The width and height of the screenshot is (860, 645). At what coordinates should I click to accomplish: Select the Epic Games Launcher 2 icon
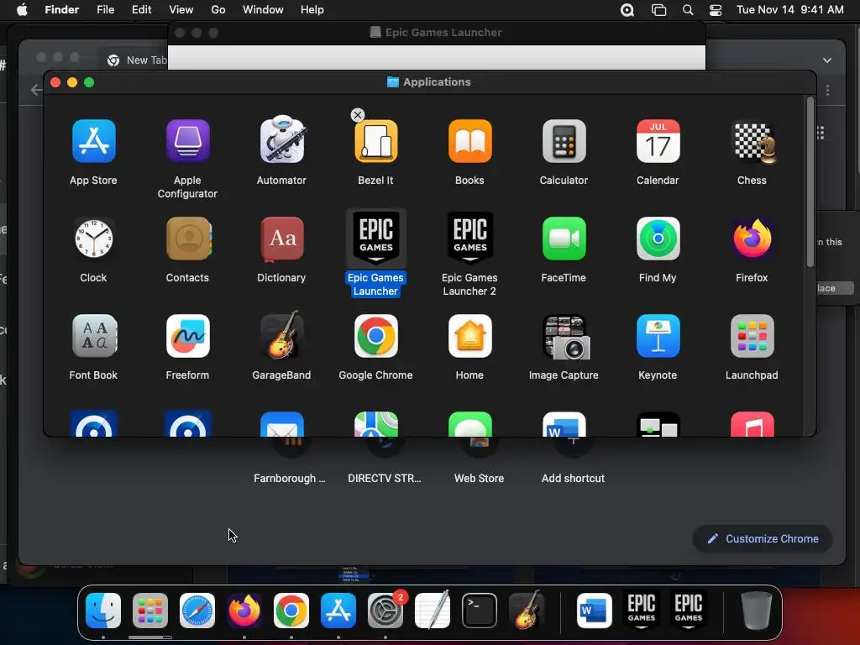470,238
